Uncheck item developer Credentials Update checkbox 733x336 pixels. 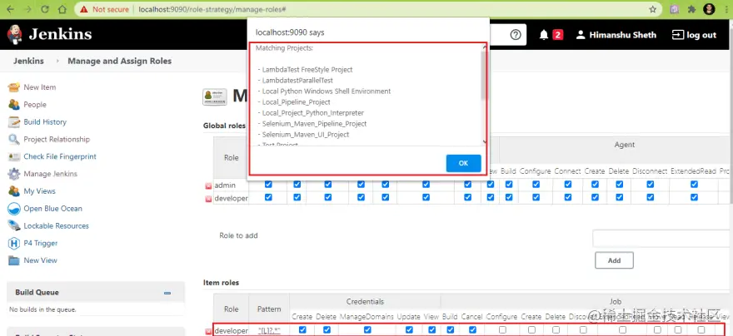pos(409,329)
